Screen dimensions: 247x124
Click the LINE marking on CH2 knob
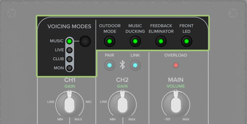[103, 102]
